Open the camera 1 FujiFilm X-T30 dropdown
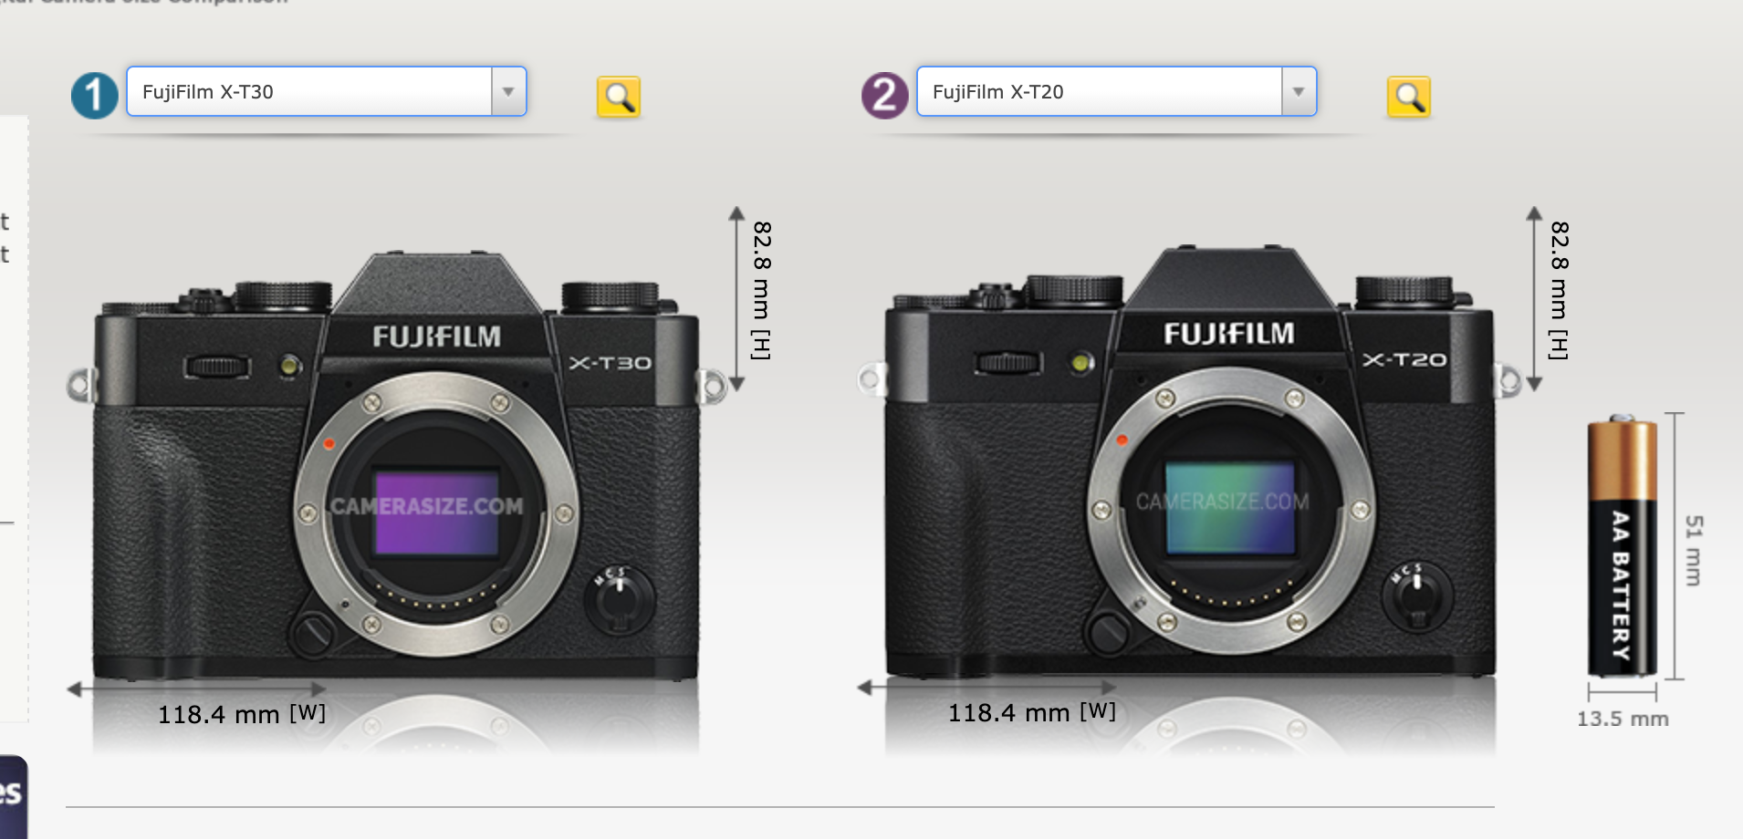The image size is (1743, 839). (x=326, y=91)
